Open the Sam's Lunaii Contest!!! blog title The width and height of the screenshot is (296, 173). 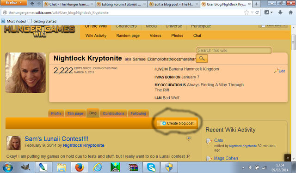point(56,139)
